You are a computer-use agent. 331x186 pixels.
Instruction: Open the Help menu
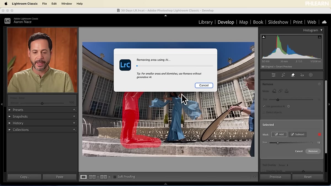point(79,4)
